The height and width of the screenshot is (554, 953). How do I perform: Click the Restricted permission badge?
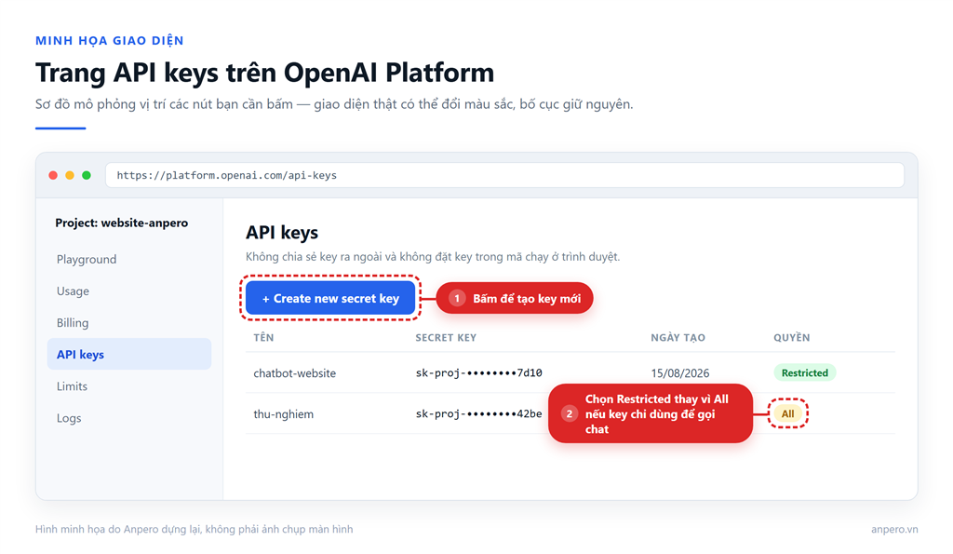pyautogui.click(x=805, y=372)
